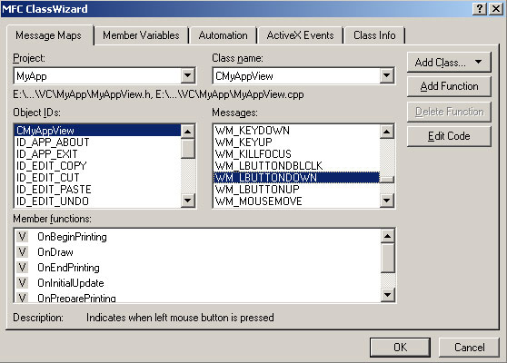Confirm the dialog with OK
The height and width of the screenshot is (363, 507).
[400, 348]
